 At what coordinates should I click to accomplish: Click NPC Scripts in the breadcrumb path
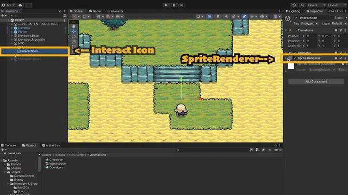pos(77,155)
